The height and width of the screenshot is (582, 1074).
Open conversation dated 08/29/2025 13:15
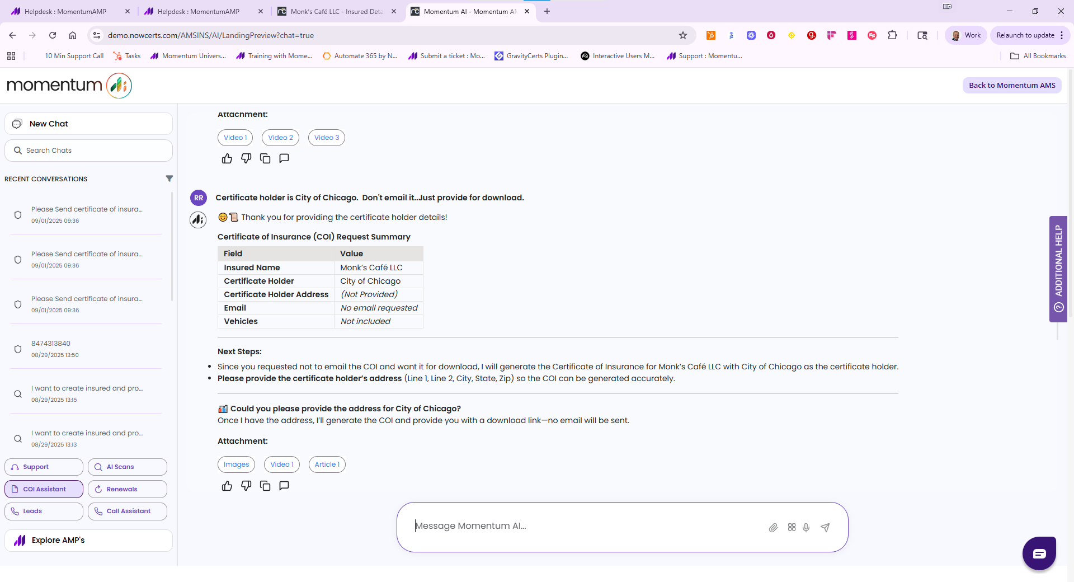pos(87,393)
